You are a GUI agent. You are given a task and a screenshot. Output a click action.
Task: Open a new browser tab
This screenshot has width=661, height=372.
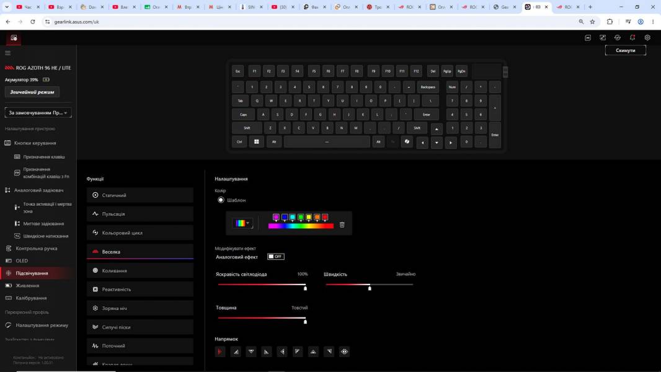click(x=590, y=7)
